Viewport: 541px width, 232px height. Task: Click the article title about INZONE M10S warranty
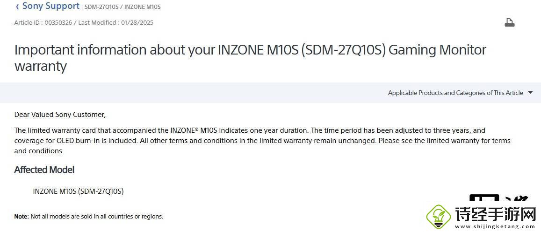pyautogui.click(x=250, y=57)
